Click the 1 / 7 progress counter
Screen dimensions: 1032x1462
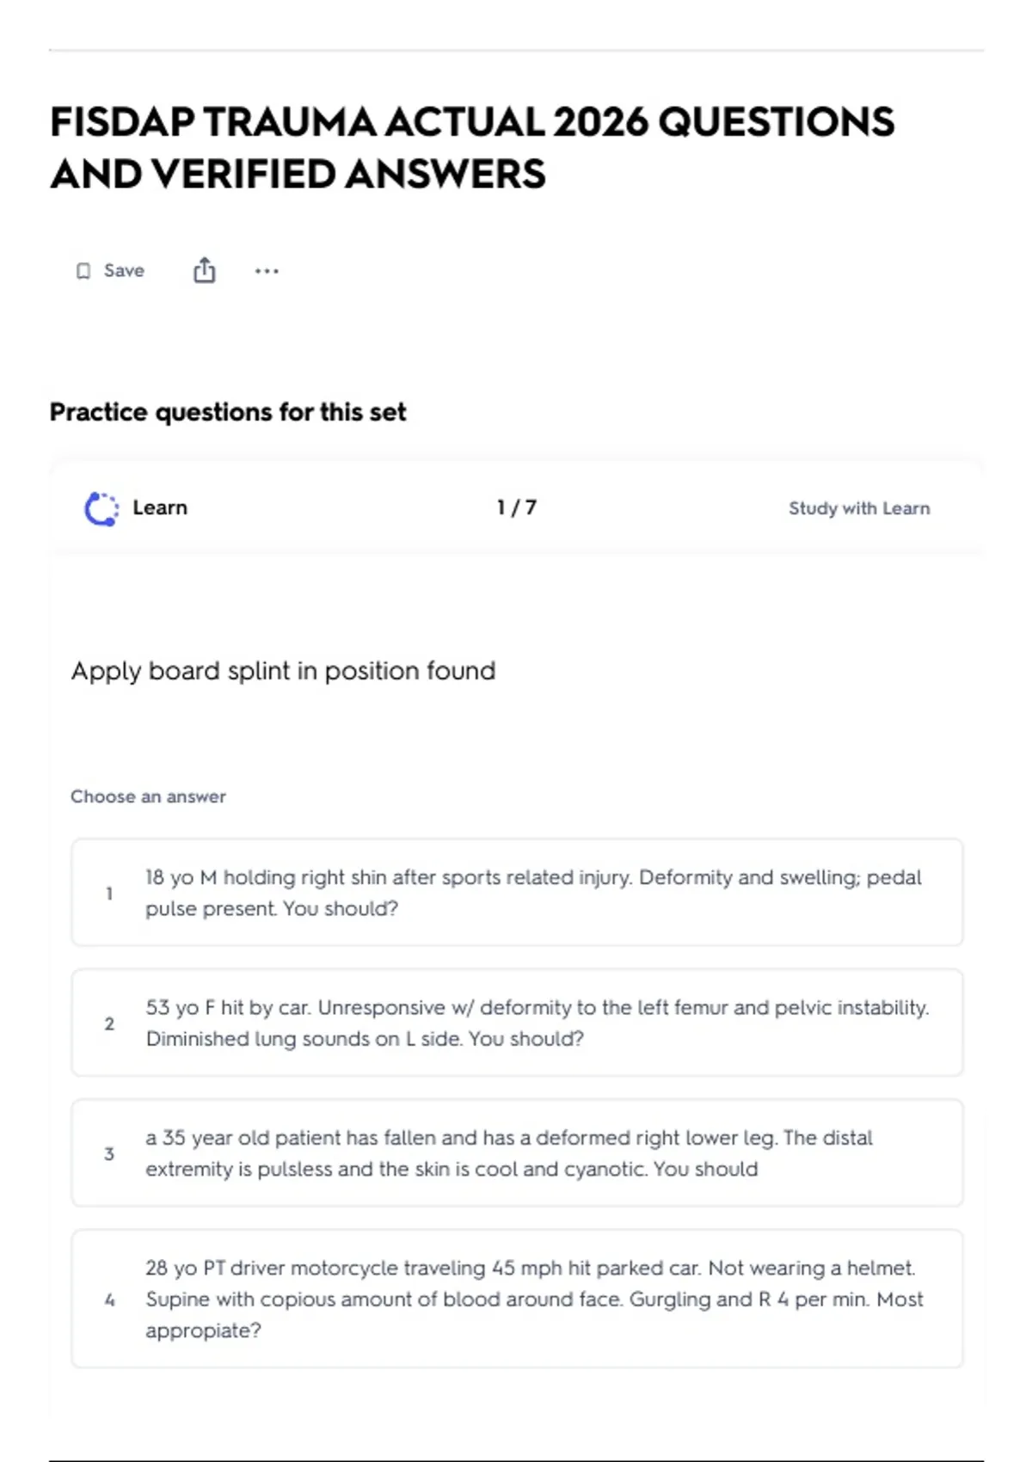(517, 507)
